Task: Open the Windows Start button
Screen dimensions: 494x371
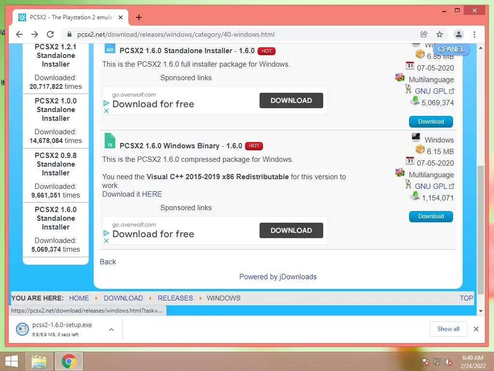Action: (x=12, y=361)
